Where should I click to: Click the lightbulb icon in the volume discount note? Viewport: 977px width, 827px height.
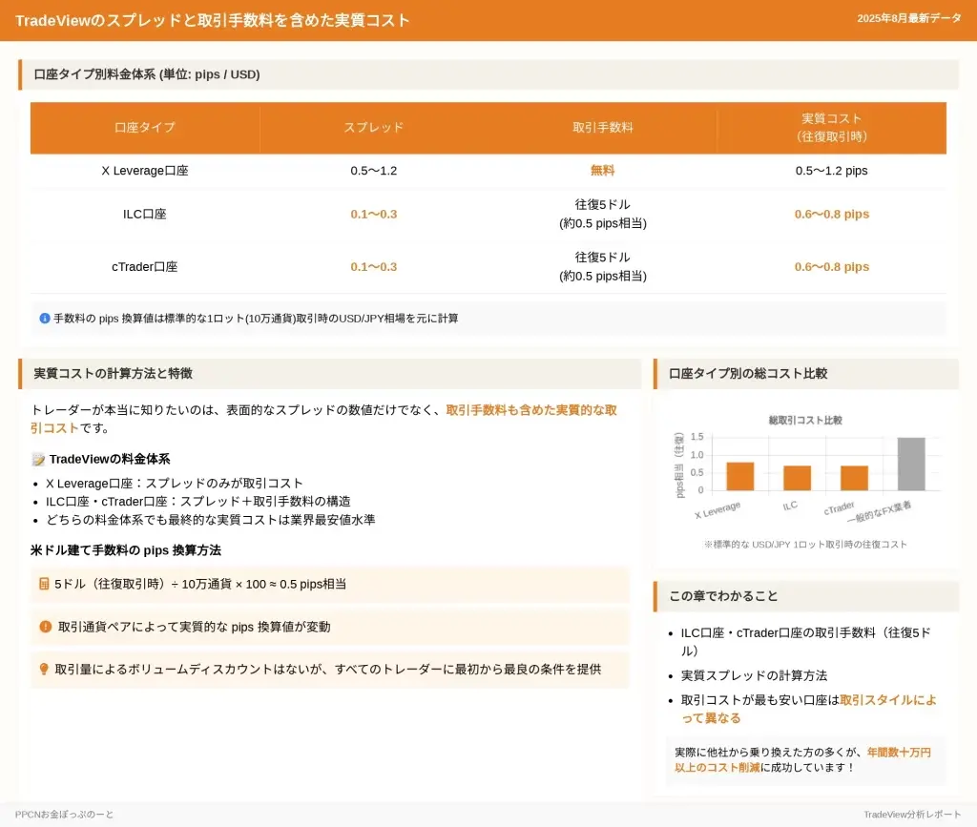pyautogui.click(x=44, y=670)
